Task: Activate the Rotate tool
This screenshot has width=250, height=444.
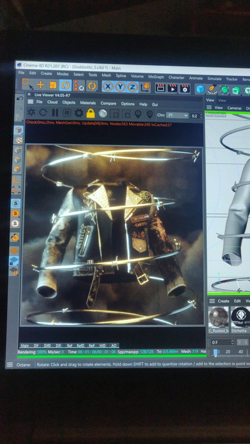Action: pyautogui.click(x=65, y=85)
